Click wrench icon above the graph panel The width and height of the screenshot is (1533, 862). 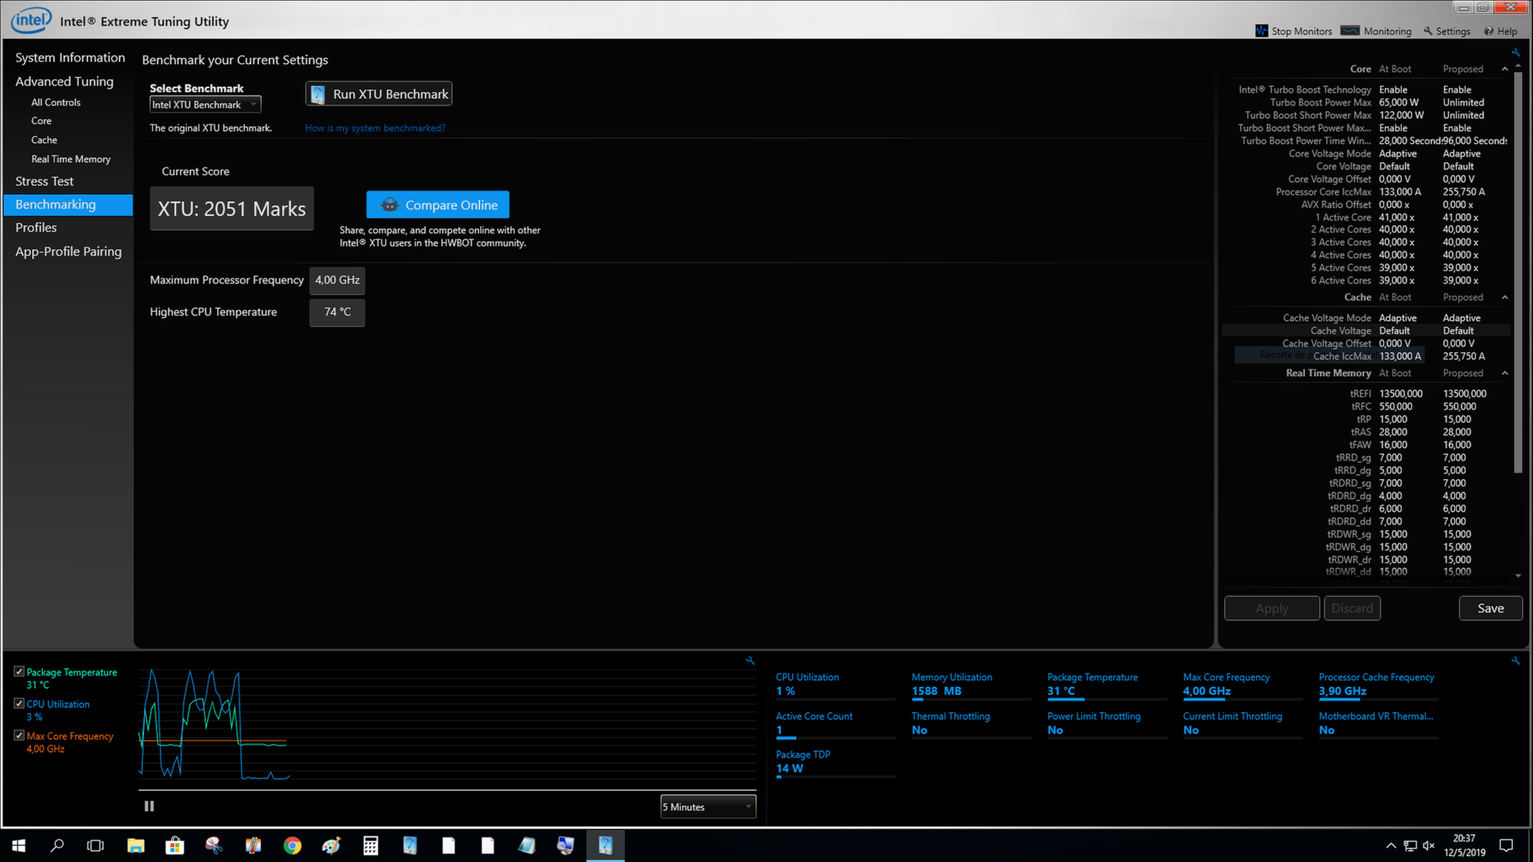pyautogui.click(x=750, y=661)
